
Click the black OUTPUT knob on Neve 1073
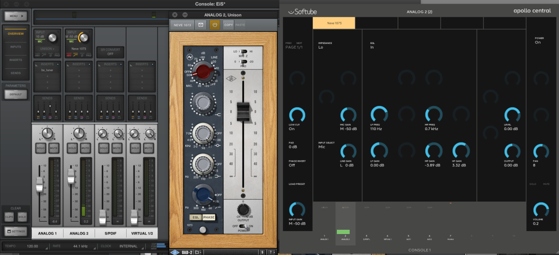point(243,210)
